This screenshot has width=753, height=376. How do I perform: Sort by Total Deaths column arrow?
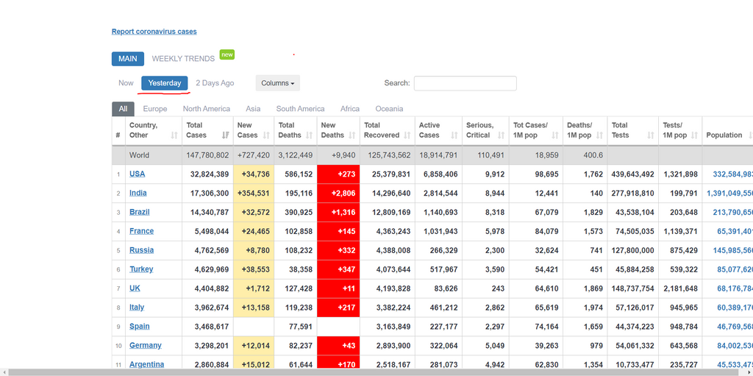click(310, 135)
